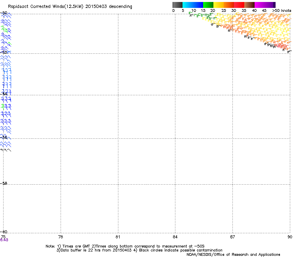
Task: Click the 'Data buffer is 22 hrs' note line
Action: coord(139,250)
